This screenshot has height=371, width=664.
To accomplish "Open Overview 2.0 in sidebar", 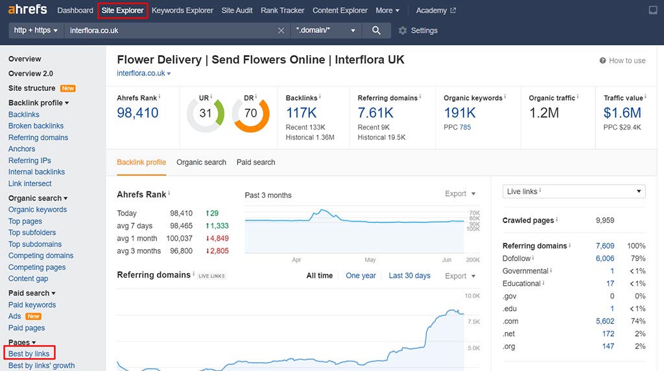I will (x=30, y=73).
